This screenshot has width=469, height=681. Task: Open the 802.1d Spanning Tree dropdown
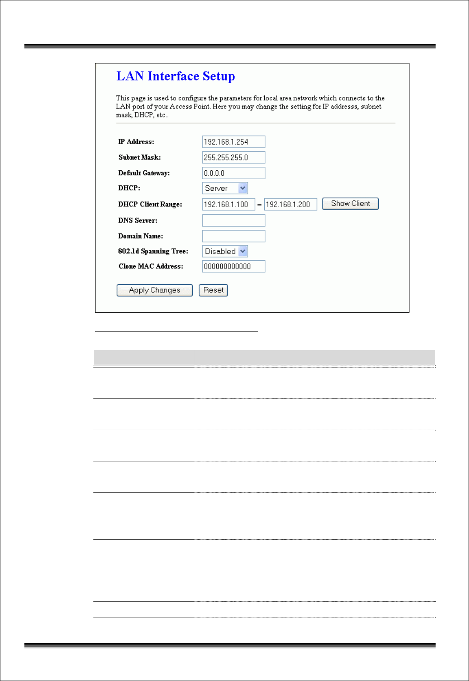click(x=225, y=251)
